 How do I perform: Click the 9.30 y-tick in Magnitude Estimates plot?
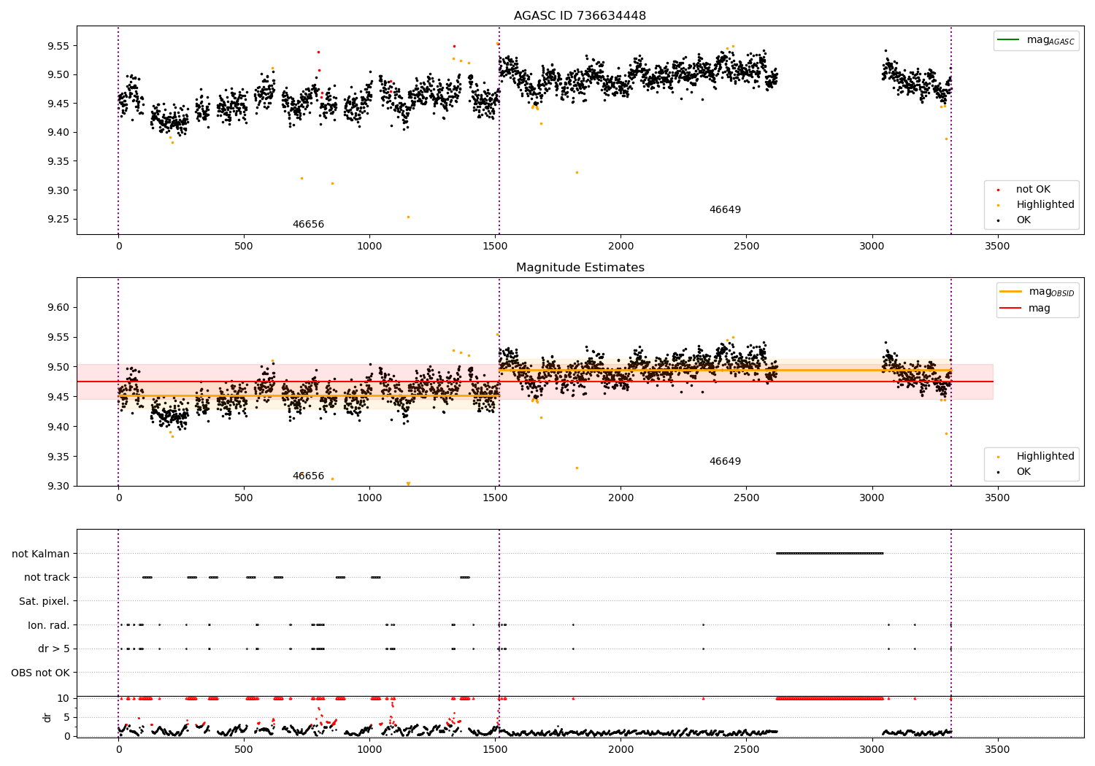[x=57, y=487]
